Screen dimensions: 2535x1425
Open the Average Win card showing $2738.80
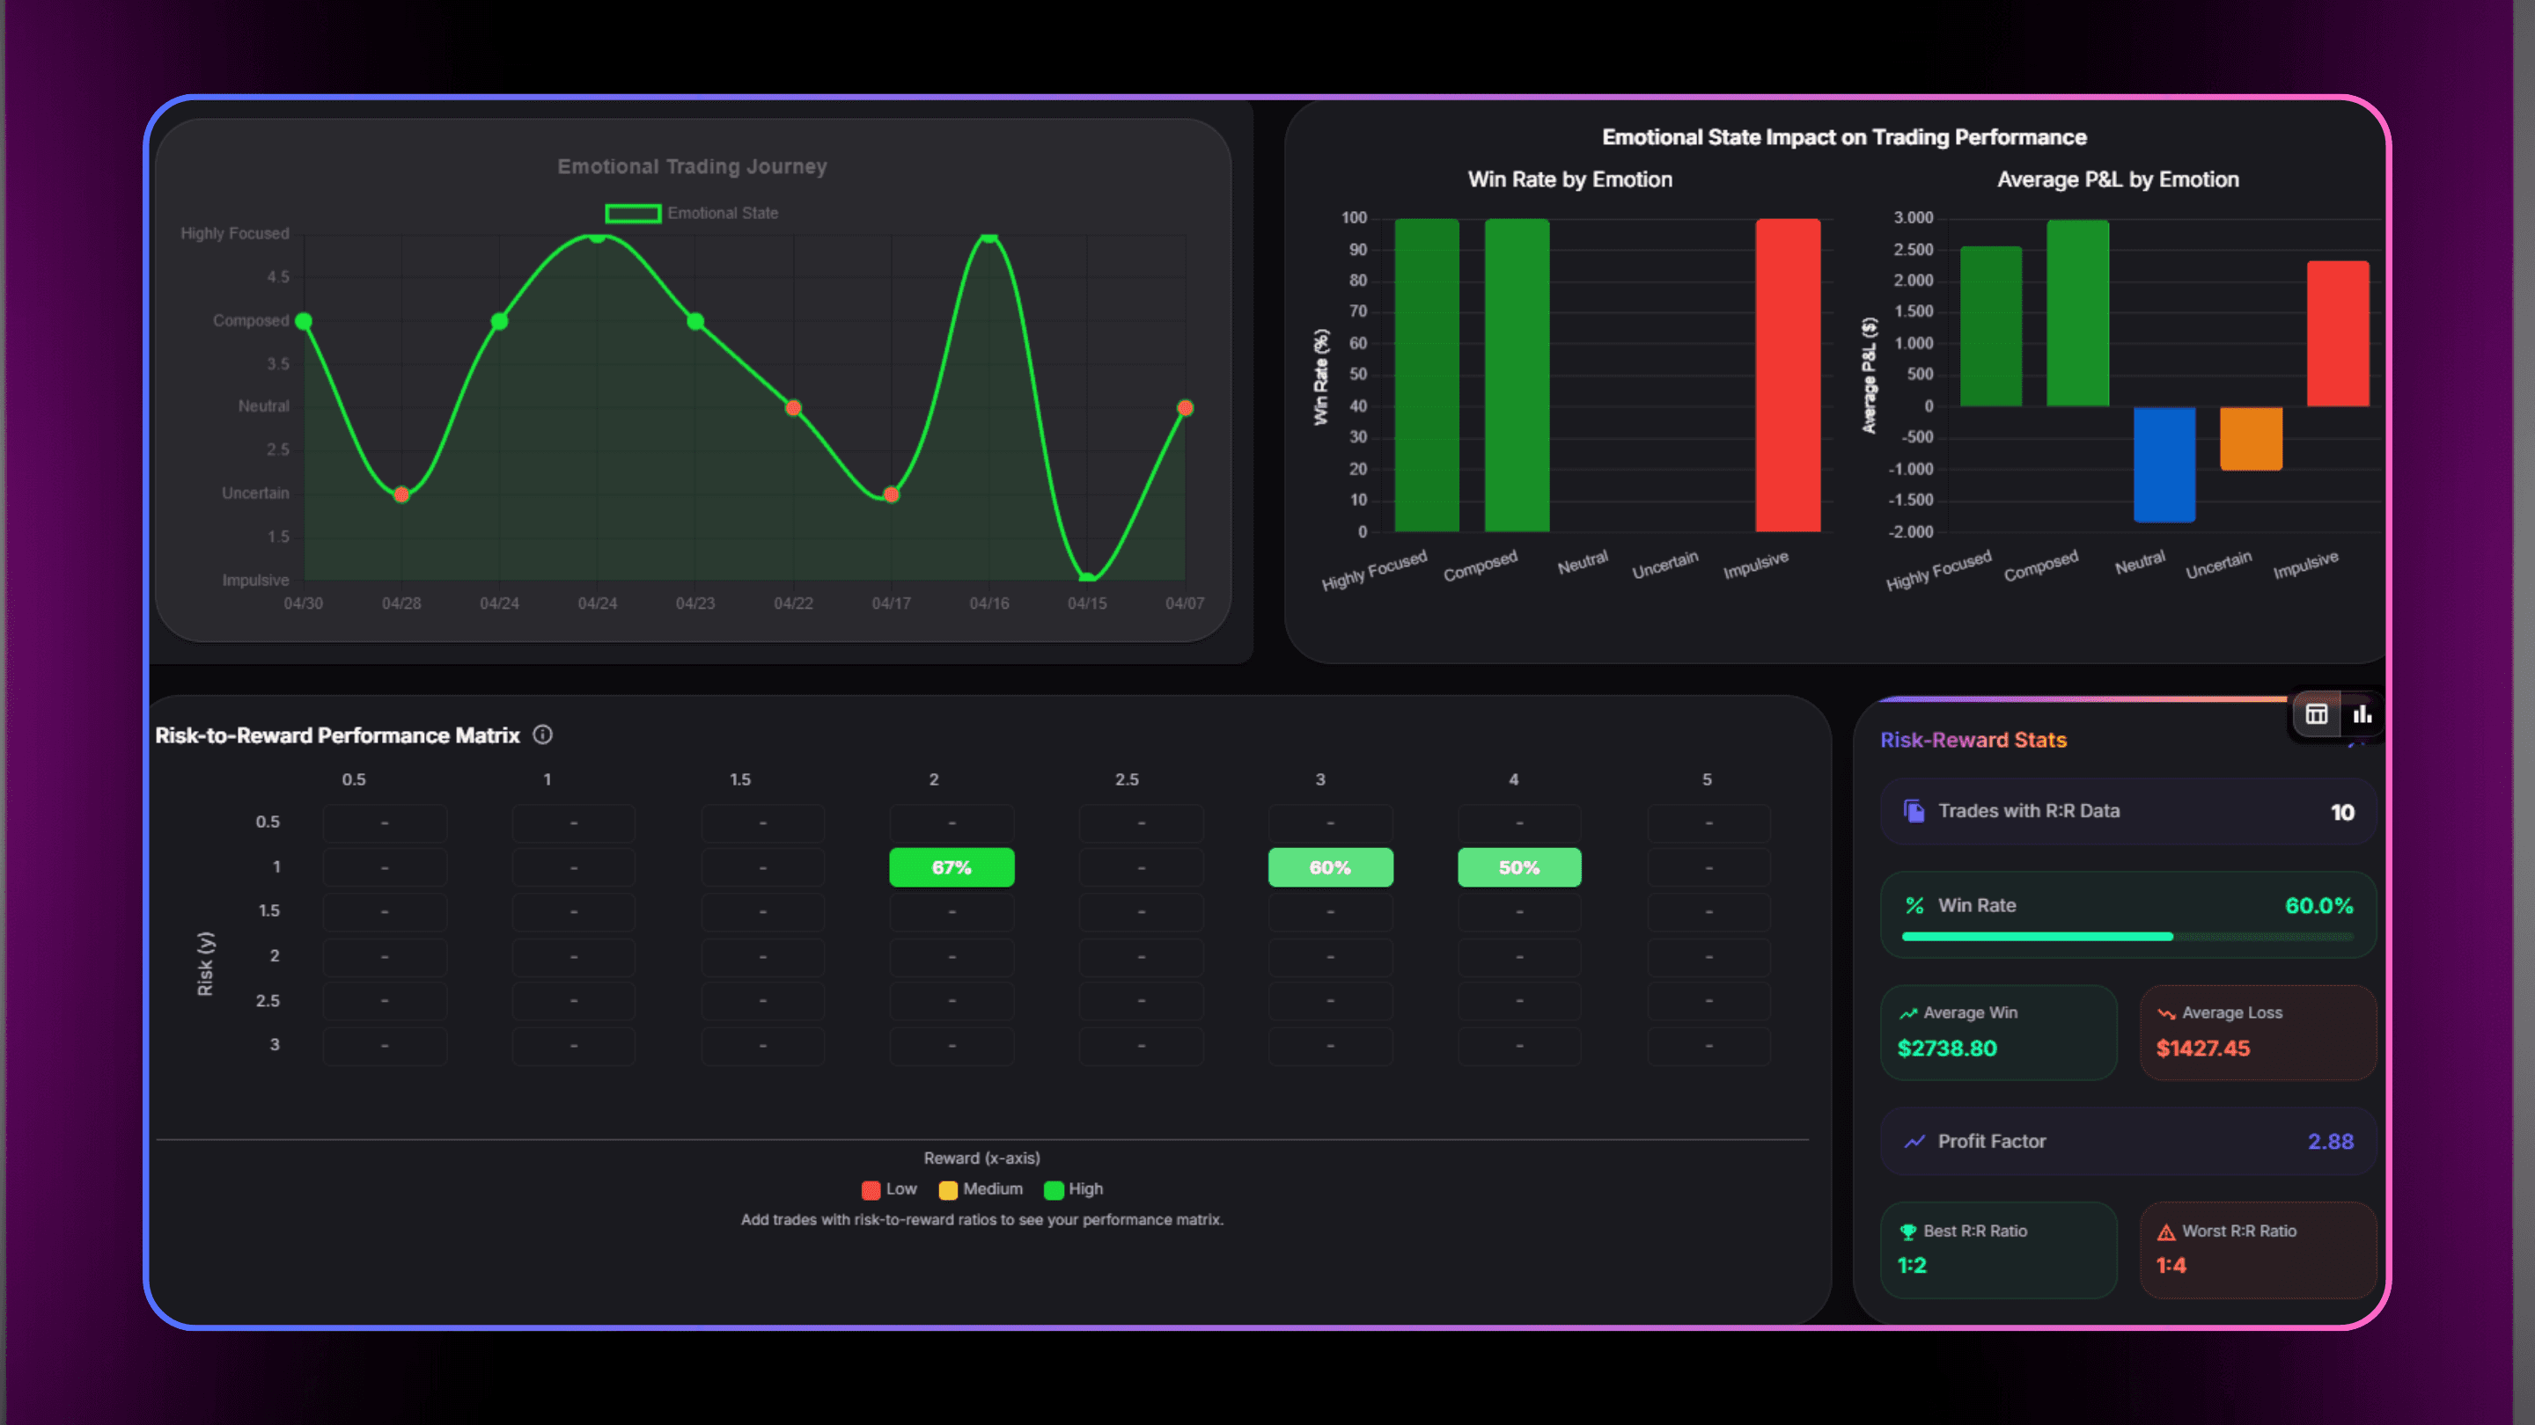1999,1033
